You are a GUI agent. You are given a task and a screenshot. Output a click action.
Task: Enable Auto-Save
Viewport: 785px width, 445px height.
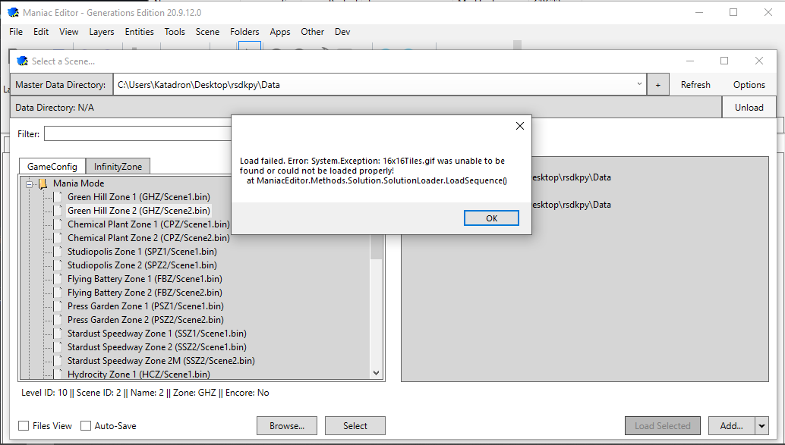click(x=86, y=425)
